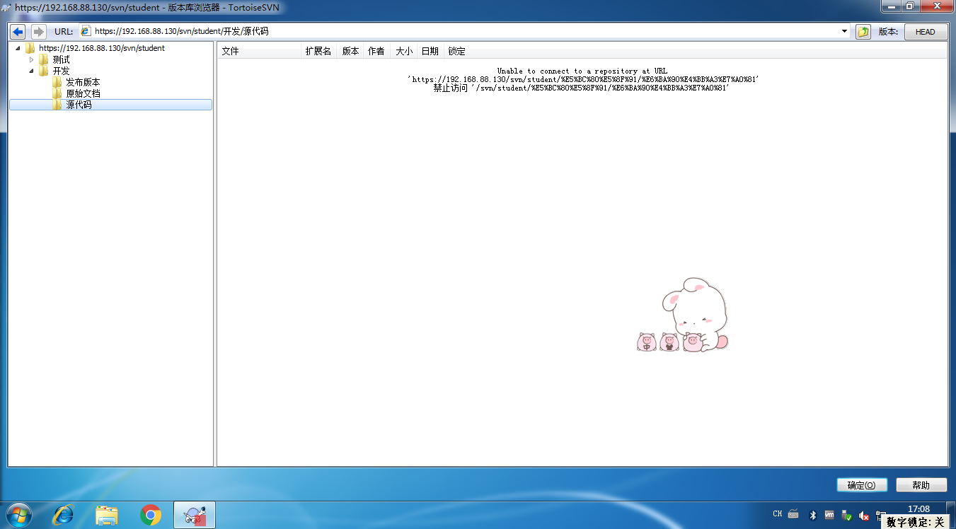Screen dimensions: 956x529
Task: Click the up-one-level folder icon near HEAD
Action: pyautogui.click(x=862, y=31)
